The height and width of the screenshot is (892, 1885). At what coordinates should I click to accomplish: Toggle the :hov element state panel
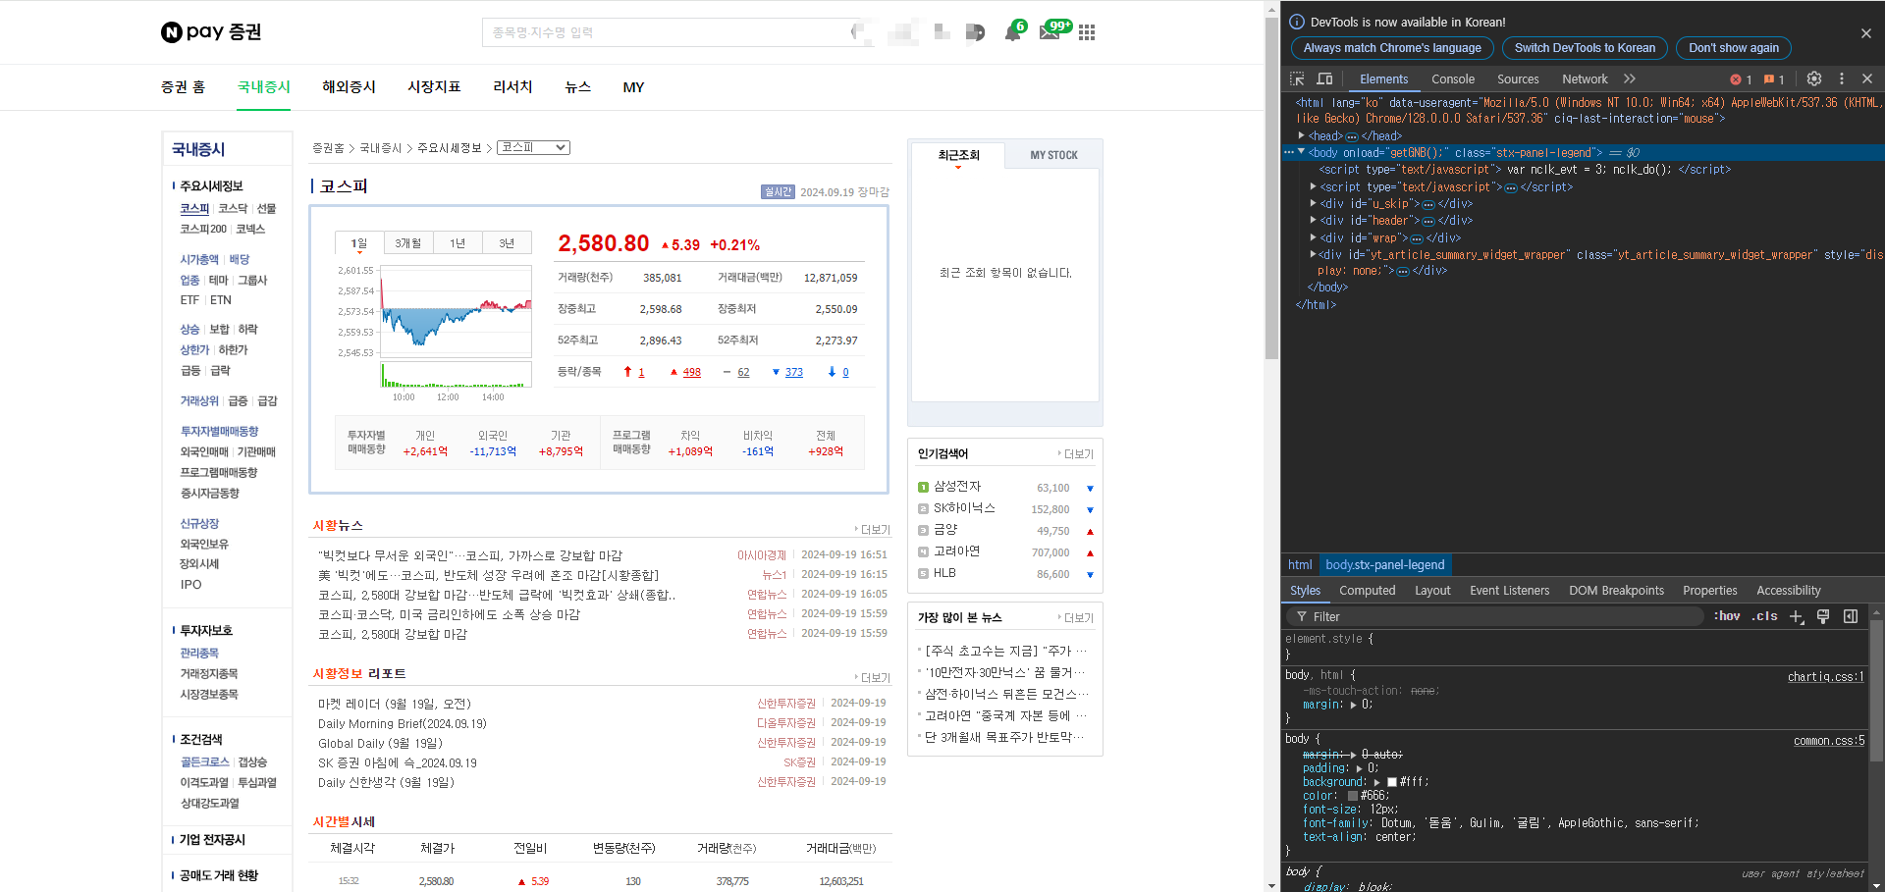click(x=1727, y=616)
